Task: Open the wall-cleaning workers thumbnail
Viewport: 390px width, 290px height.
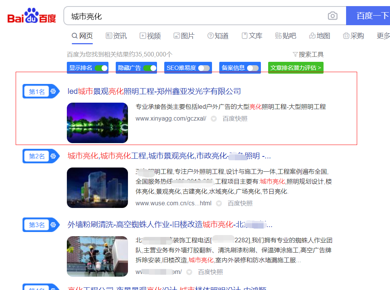Action: click(x=97, y=256)
